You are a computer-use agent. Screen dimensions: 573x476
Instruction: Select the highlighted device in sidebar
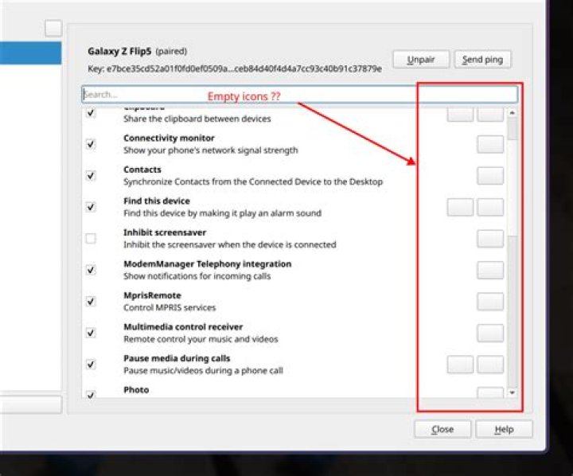click(x=31, y=53)
